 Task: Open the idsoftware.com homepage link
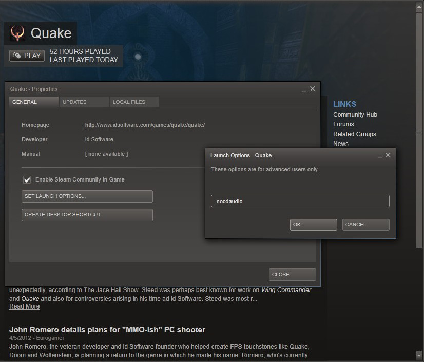click(x=145, y=125)
